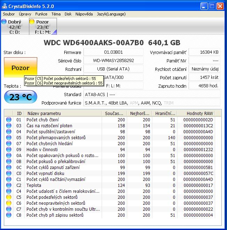Click the Počet zapnutí field 1457 krát
The height and width of the screenshot is (230, 227).
click(204, 77)
